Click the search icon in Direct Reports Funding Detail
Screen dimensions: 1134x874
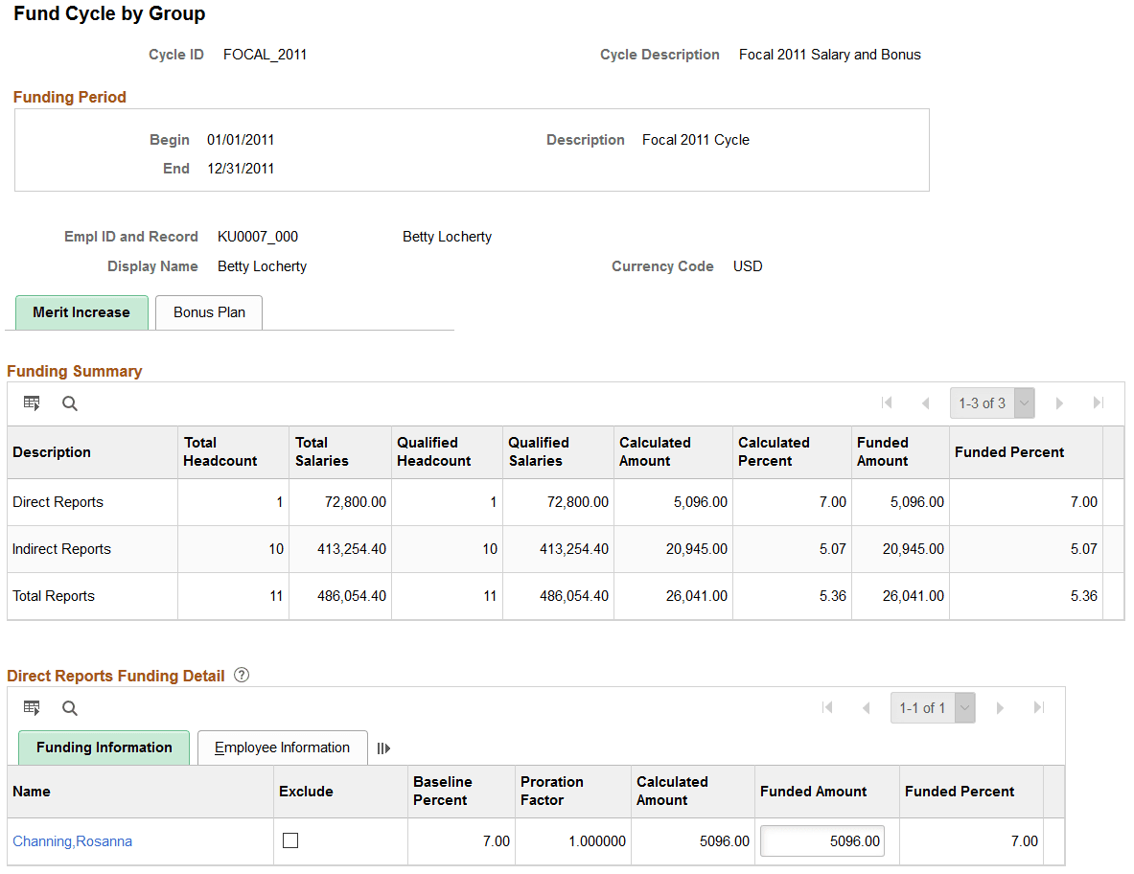click(x=69, y=707)
